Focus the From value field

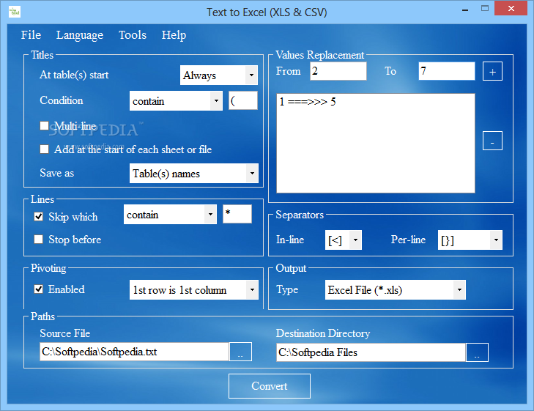(338, 71)
